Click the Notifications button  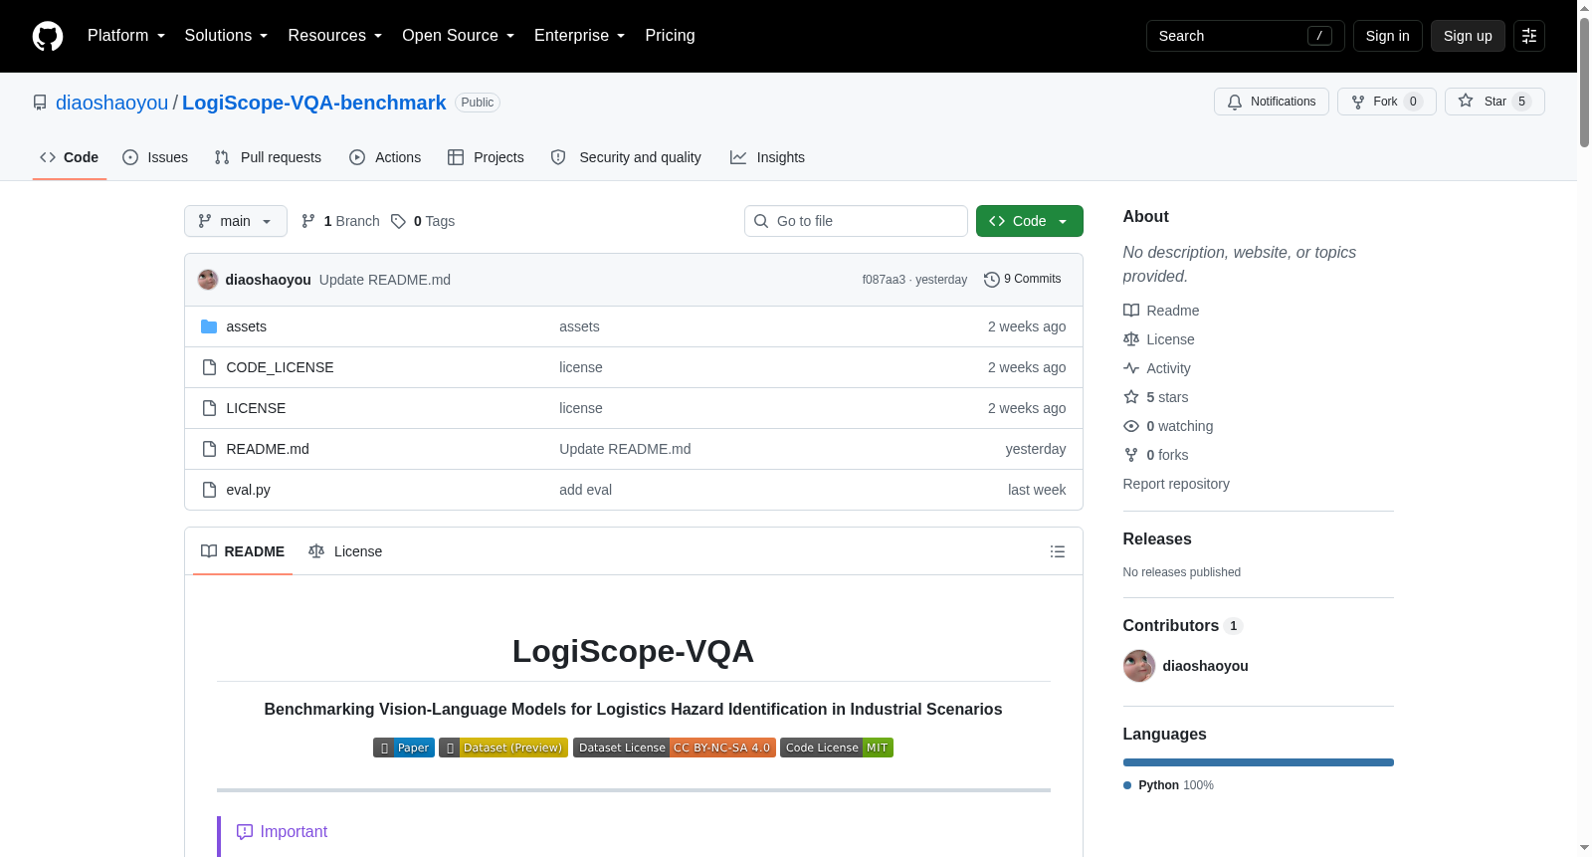pyautogui.click(x=1272, y=102)
